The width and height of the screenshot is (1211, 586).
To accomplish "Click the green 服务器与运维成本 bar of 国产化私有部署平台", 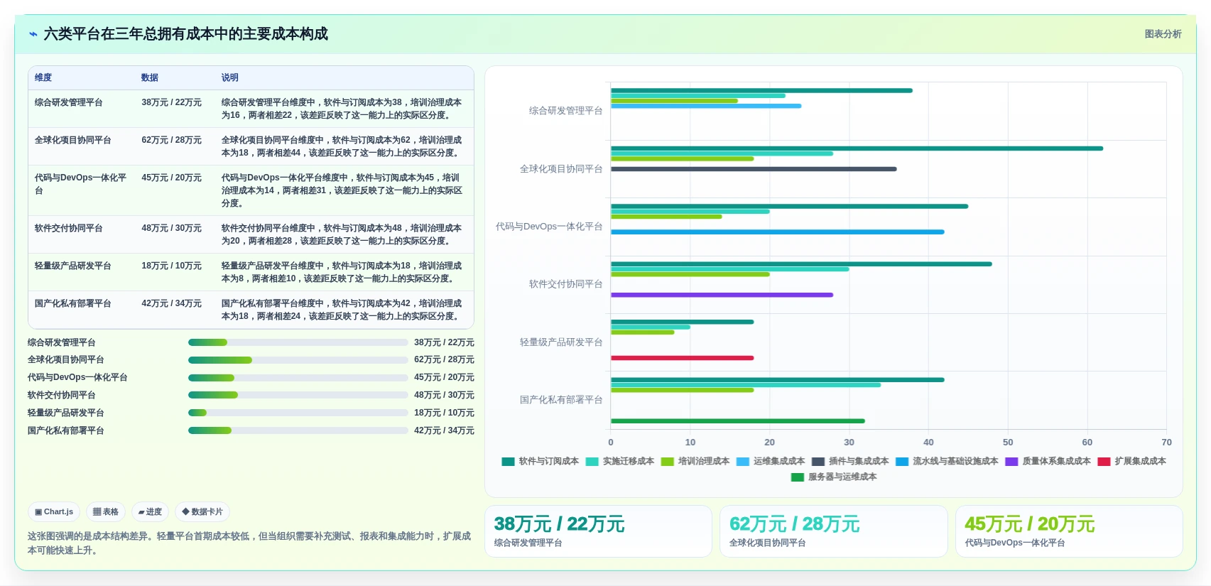I will [738, 421].
